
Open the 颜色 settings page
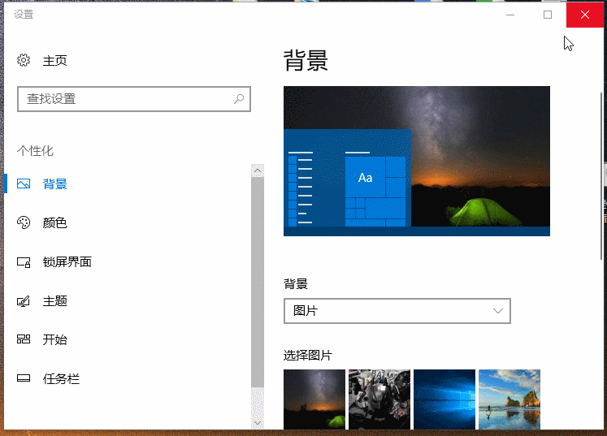click(54, 223)
